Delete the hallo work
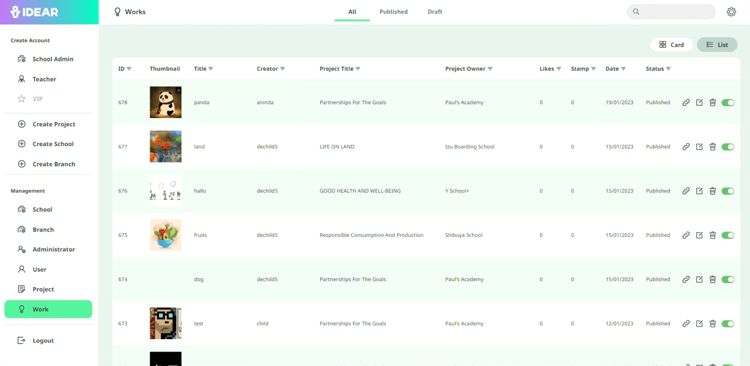Screen dimensions: 750x366 click(713, 191)
